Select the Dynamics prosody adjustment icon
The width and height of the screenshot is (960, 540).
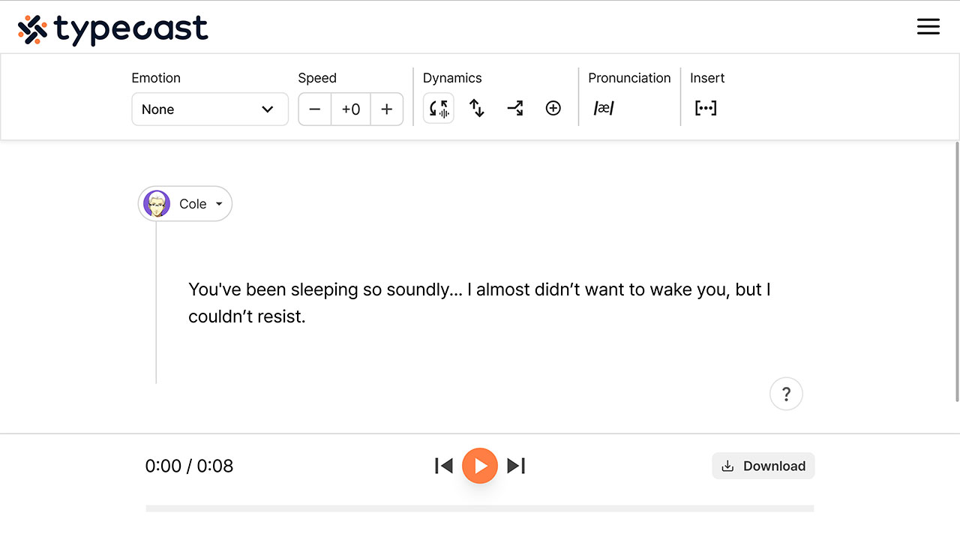point(438,108)
